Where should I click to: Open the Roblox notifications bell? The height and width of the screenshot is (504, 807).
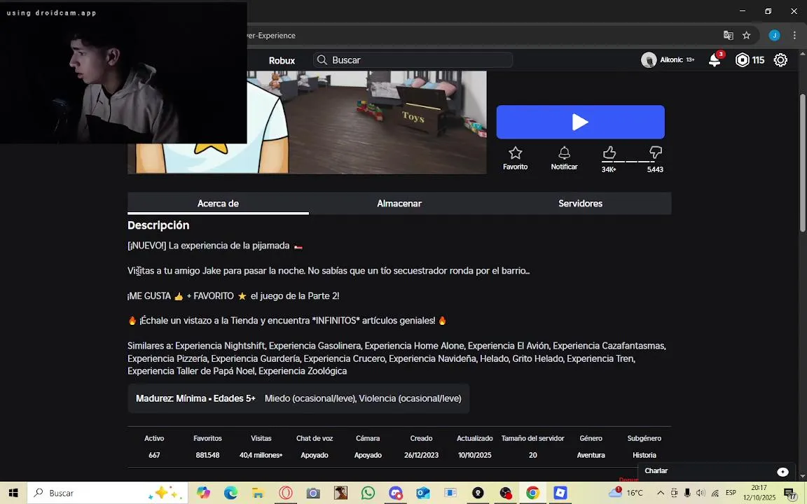point(715,60)
